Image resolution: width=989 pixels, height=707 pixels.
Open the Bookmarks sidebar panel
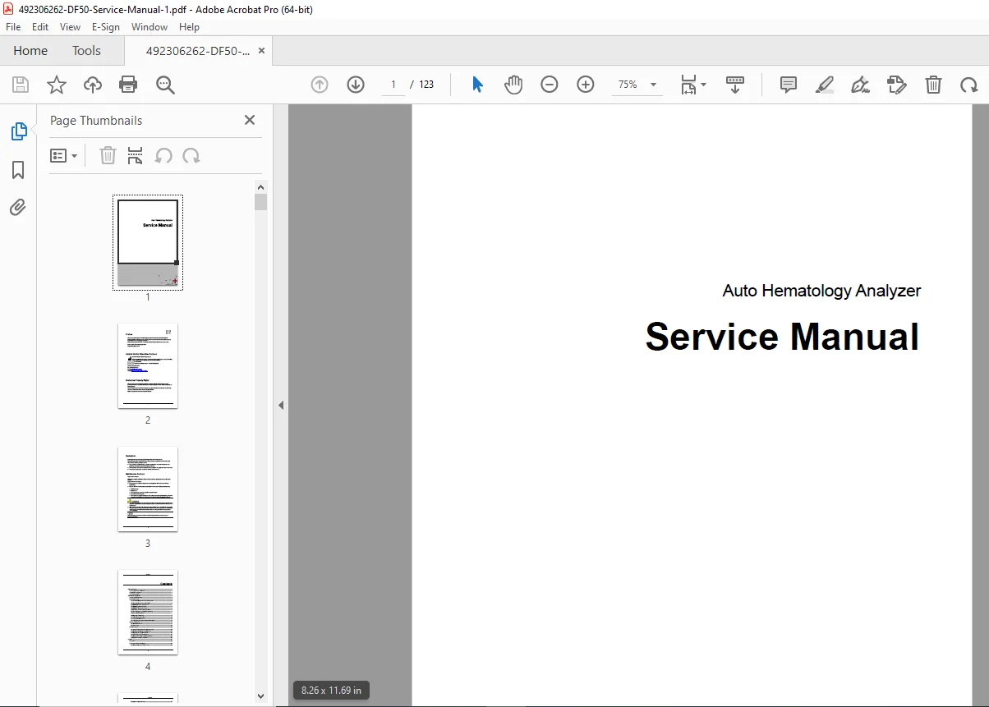(x=18, y=170)
